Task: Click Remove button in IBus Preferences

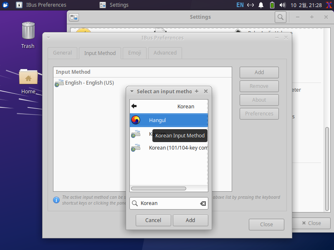Action: (259, 86)
